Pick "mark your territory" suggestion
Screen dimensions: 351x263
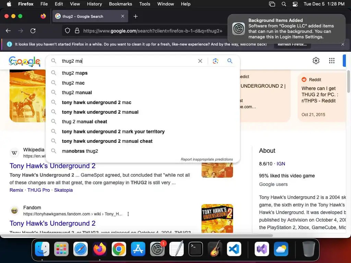[143, 131]
